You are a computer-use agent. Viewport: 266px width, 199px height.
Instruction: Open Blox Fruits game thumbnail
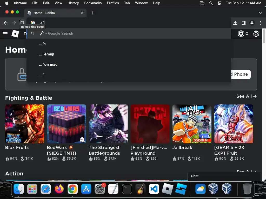(25, 124)
